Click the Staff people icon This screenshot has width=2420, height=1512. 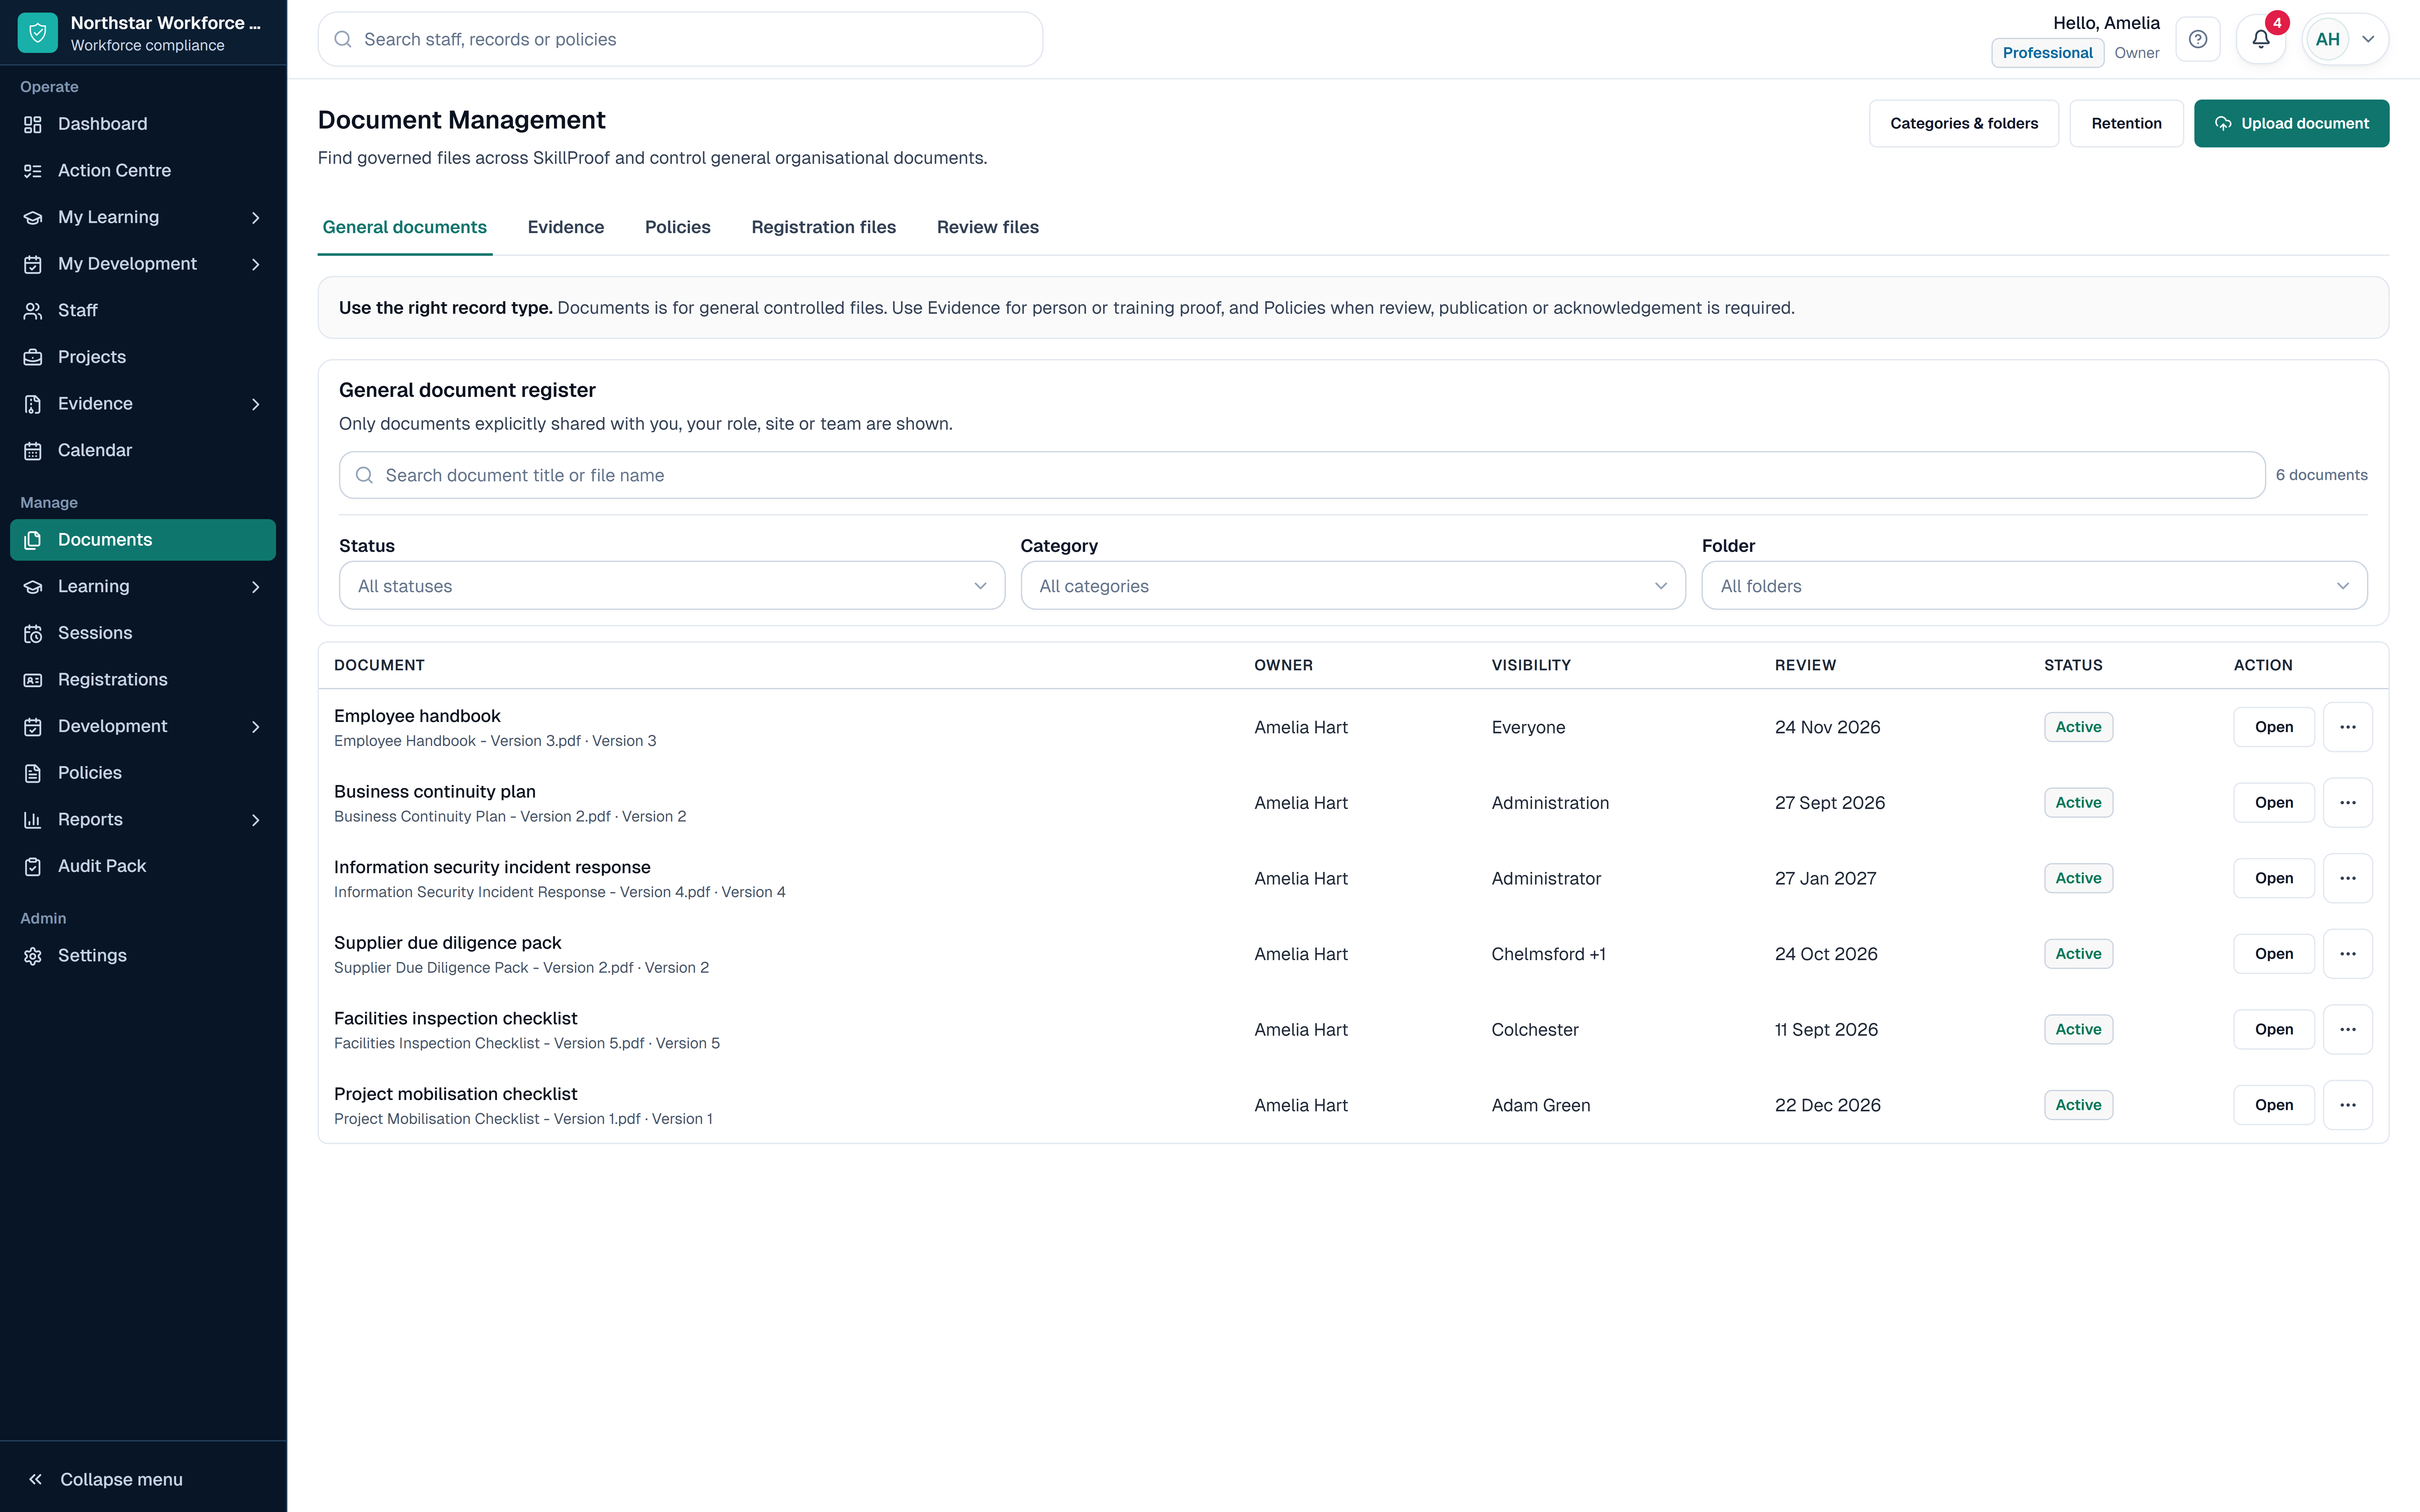click(33, 311)
